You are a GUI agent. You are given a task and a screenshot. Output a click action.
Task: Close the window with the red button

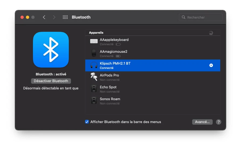22,17
